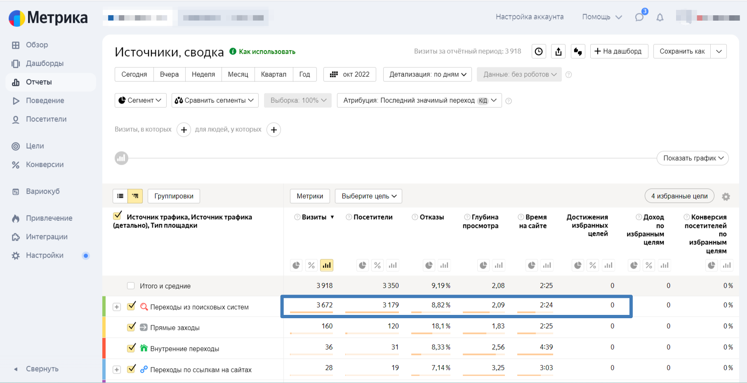Viewport: 747px width, 383px height.
Task: Uncheck the Прямые заходы checkbox
Action: coord(132,327)
